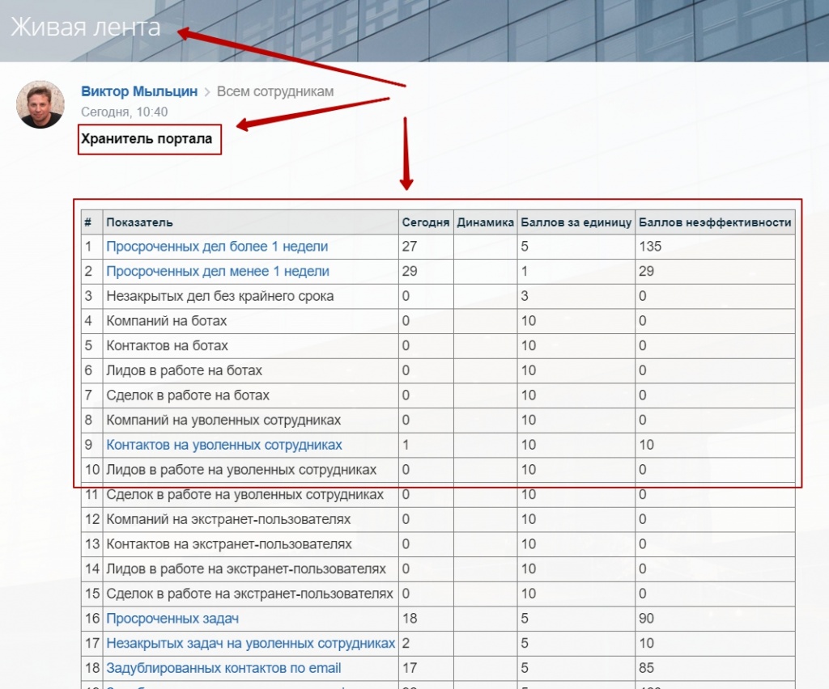Open the Просроченных дел менее 1 недели link
829x689 pixels.
217,272
